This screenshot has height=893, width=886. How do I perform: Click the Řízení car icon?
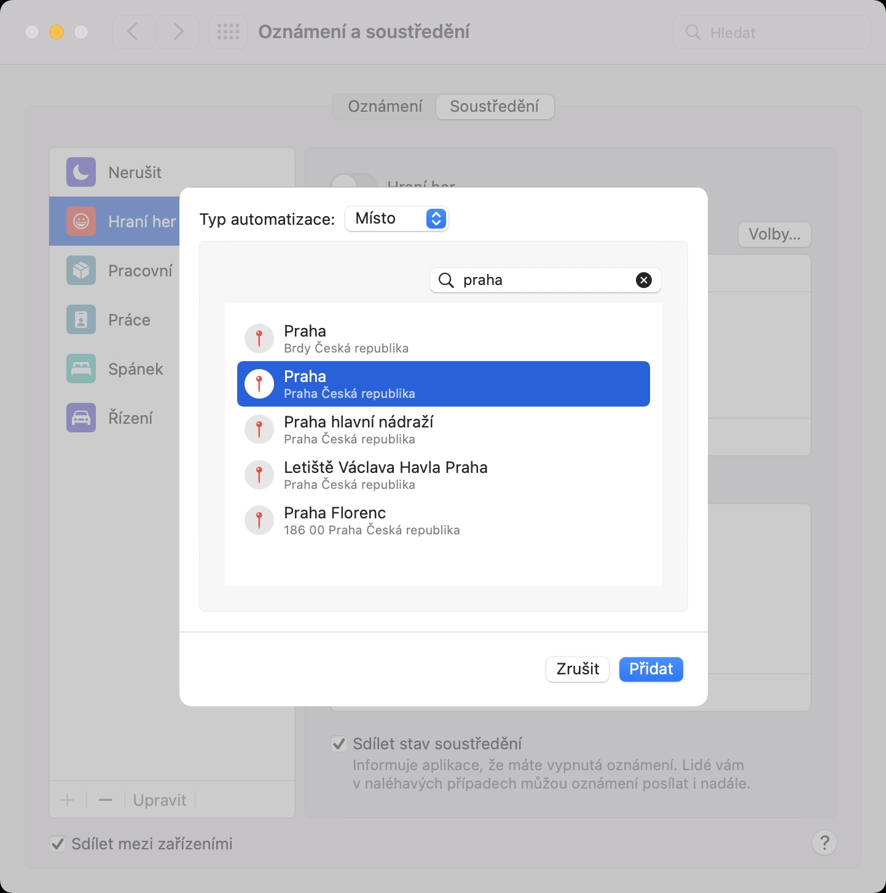81,418
